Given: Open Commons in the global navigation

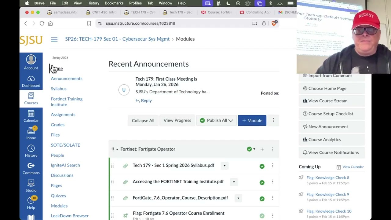Looking at the screenshot, I should point(31,169).
